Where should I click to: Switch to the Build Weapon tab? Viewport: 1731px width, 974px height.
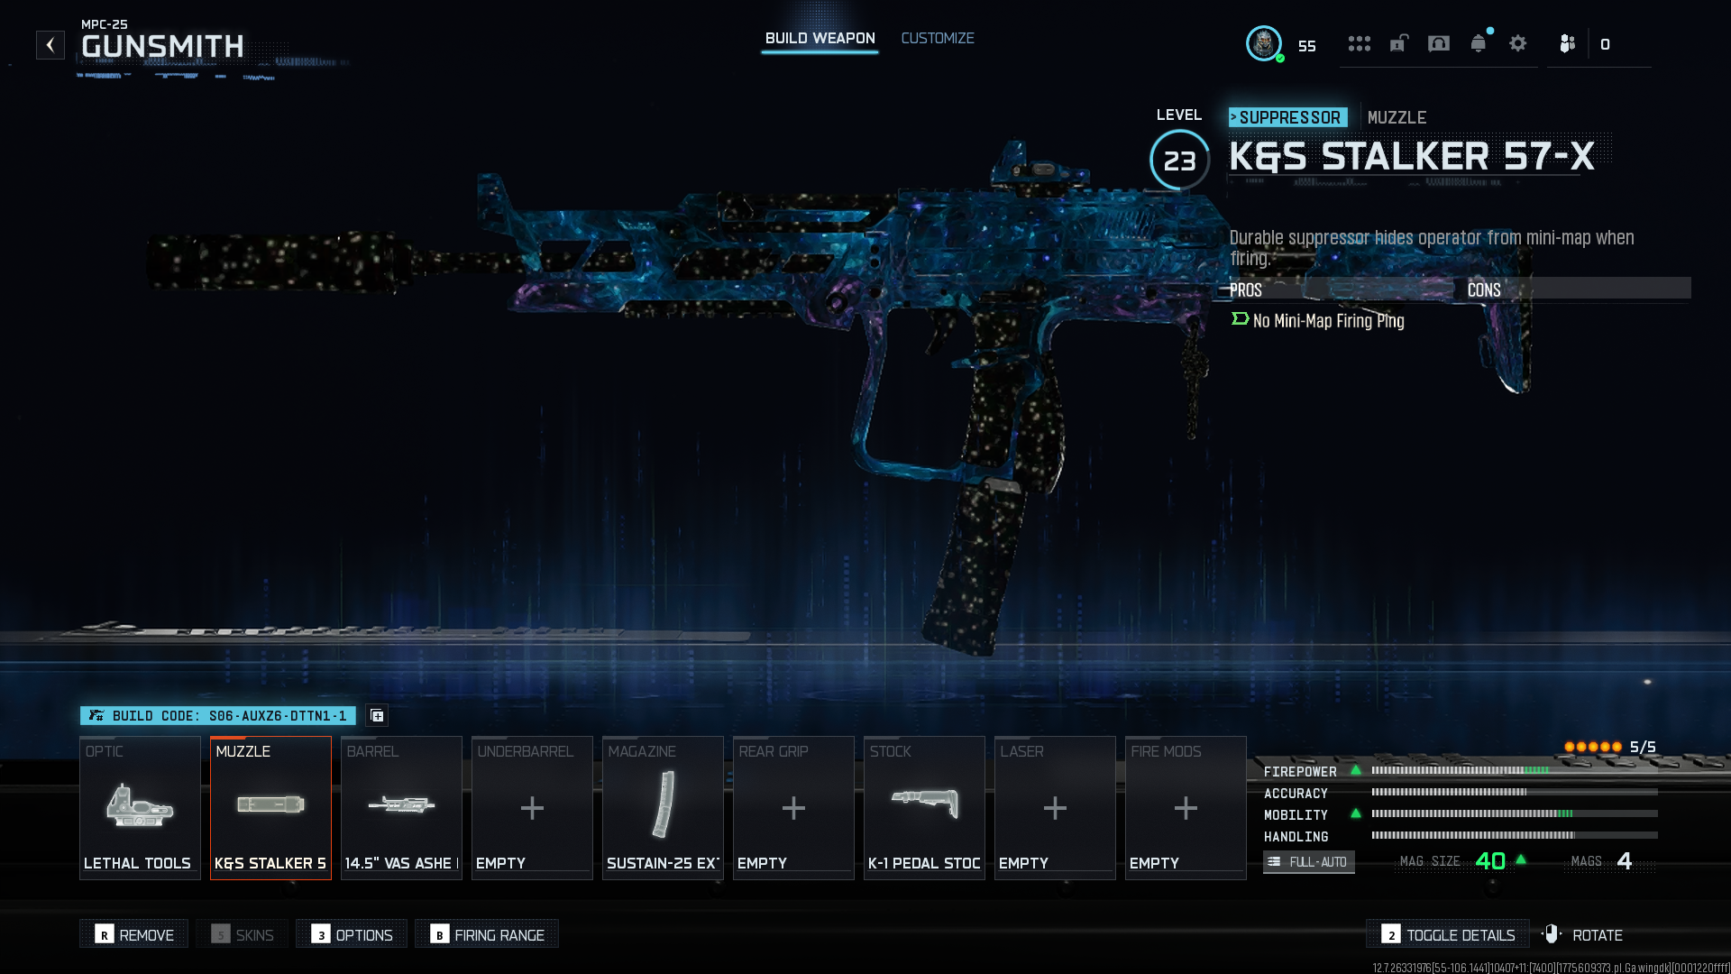pyautogui.click(x=820, y=39)
